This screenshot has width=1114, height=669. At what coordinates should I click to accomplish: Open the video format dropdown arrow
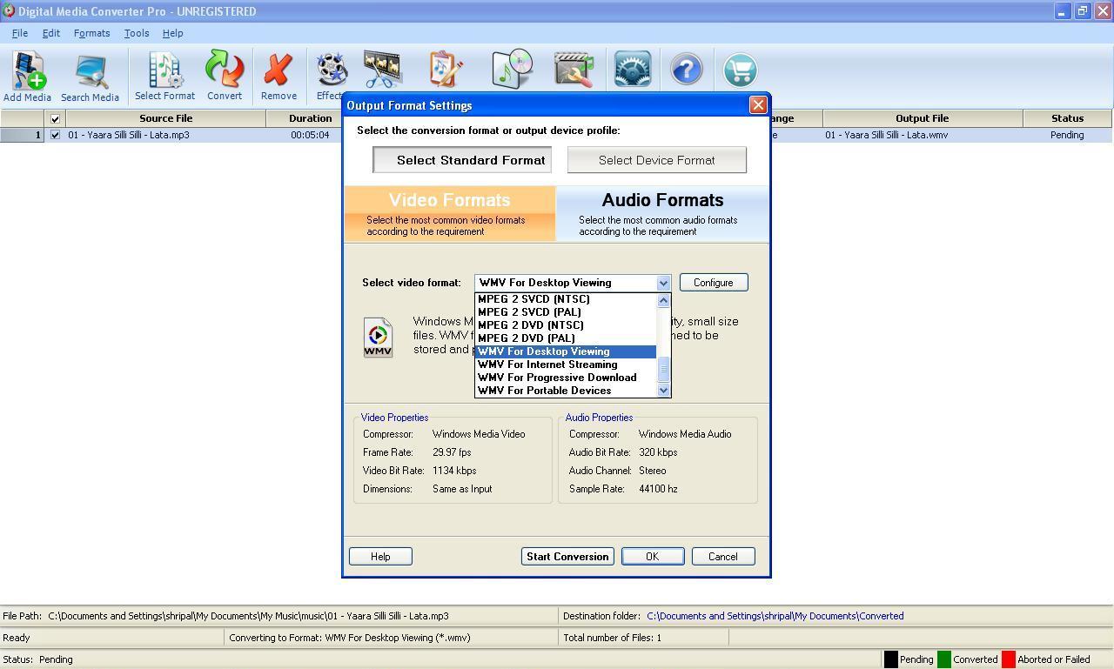point(663,283)
